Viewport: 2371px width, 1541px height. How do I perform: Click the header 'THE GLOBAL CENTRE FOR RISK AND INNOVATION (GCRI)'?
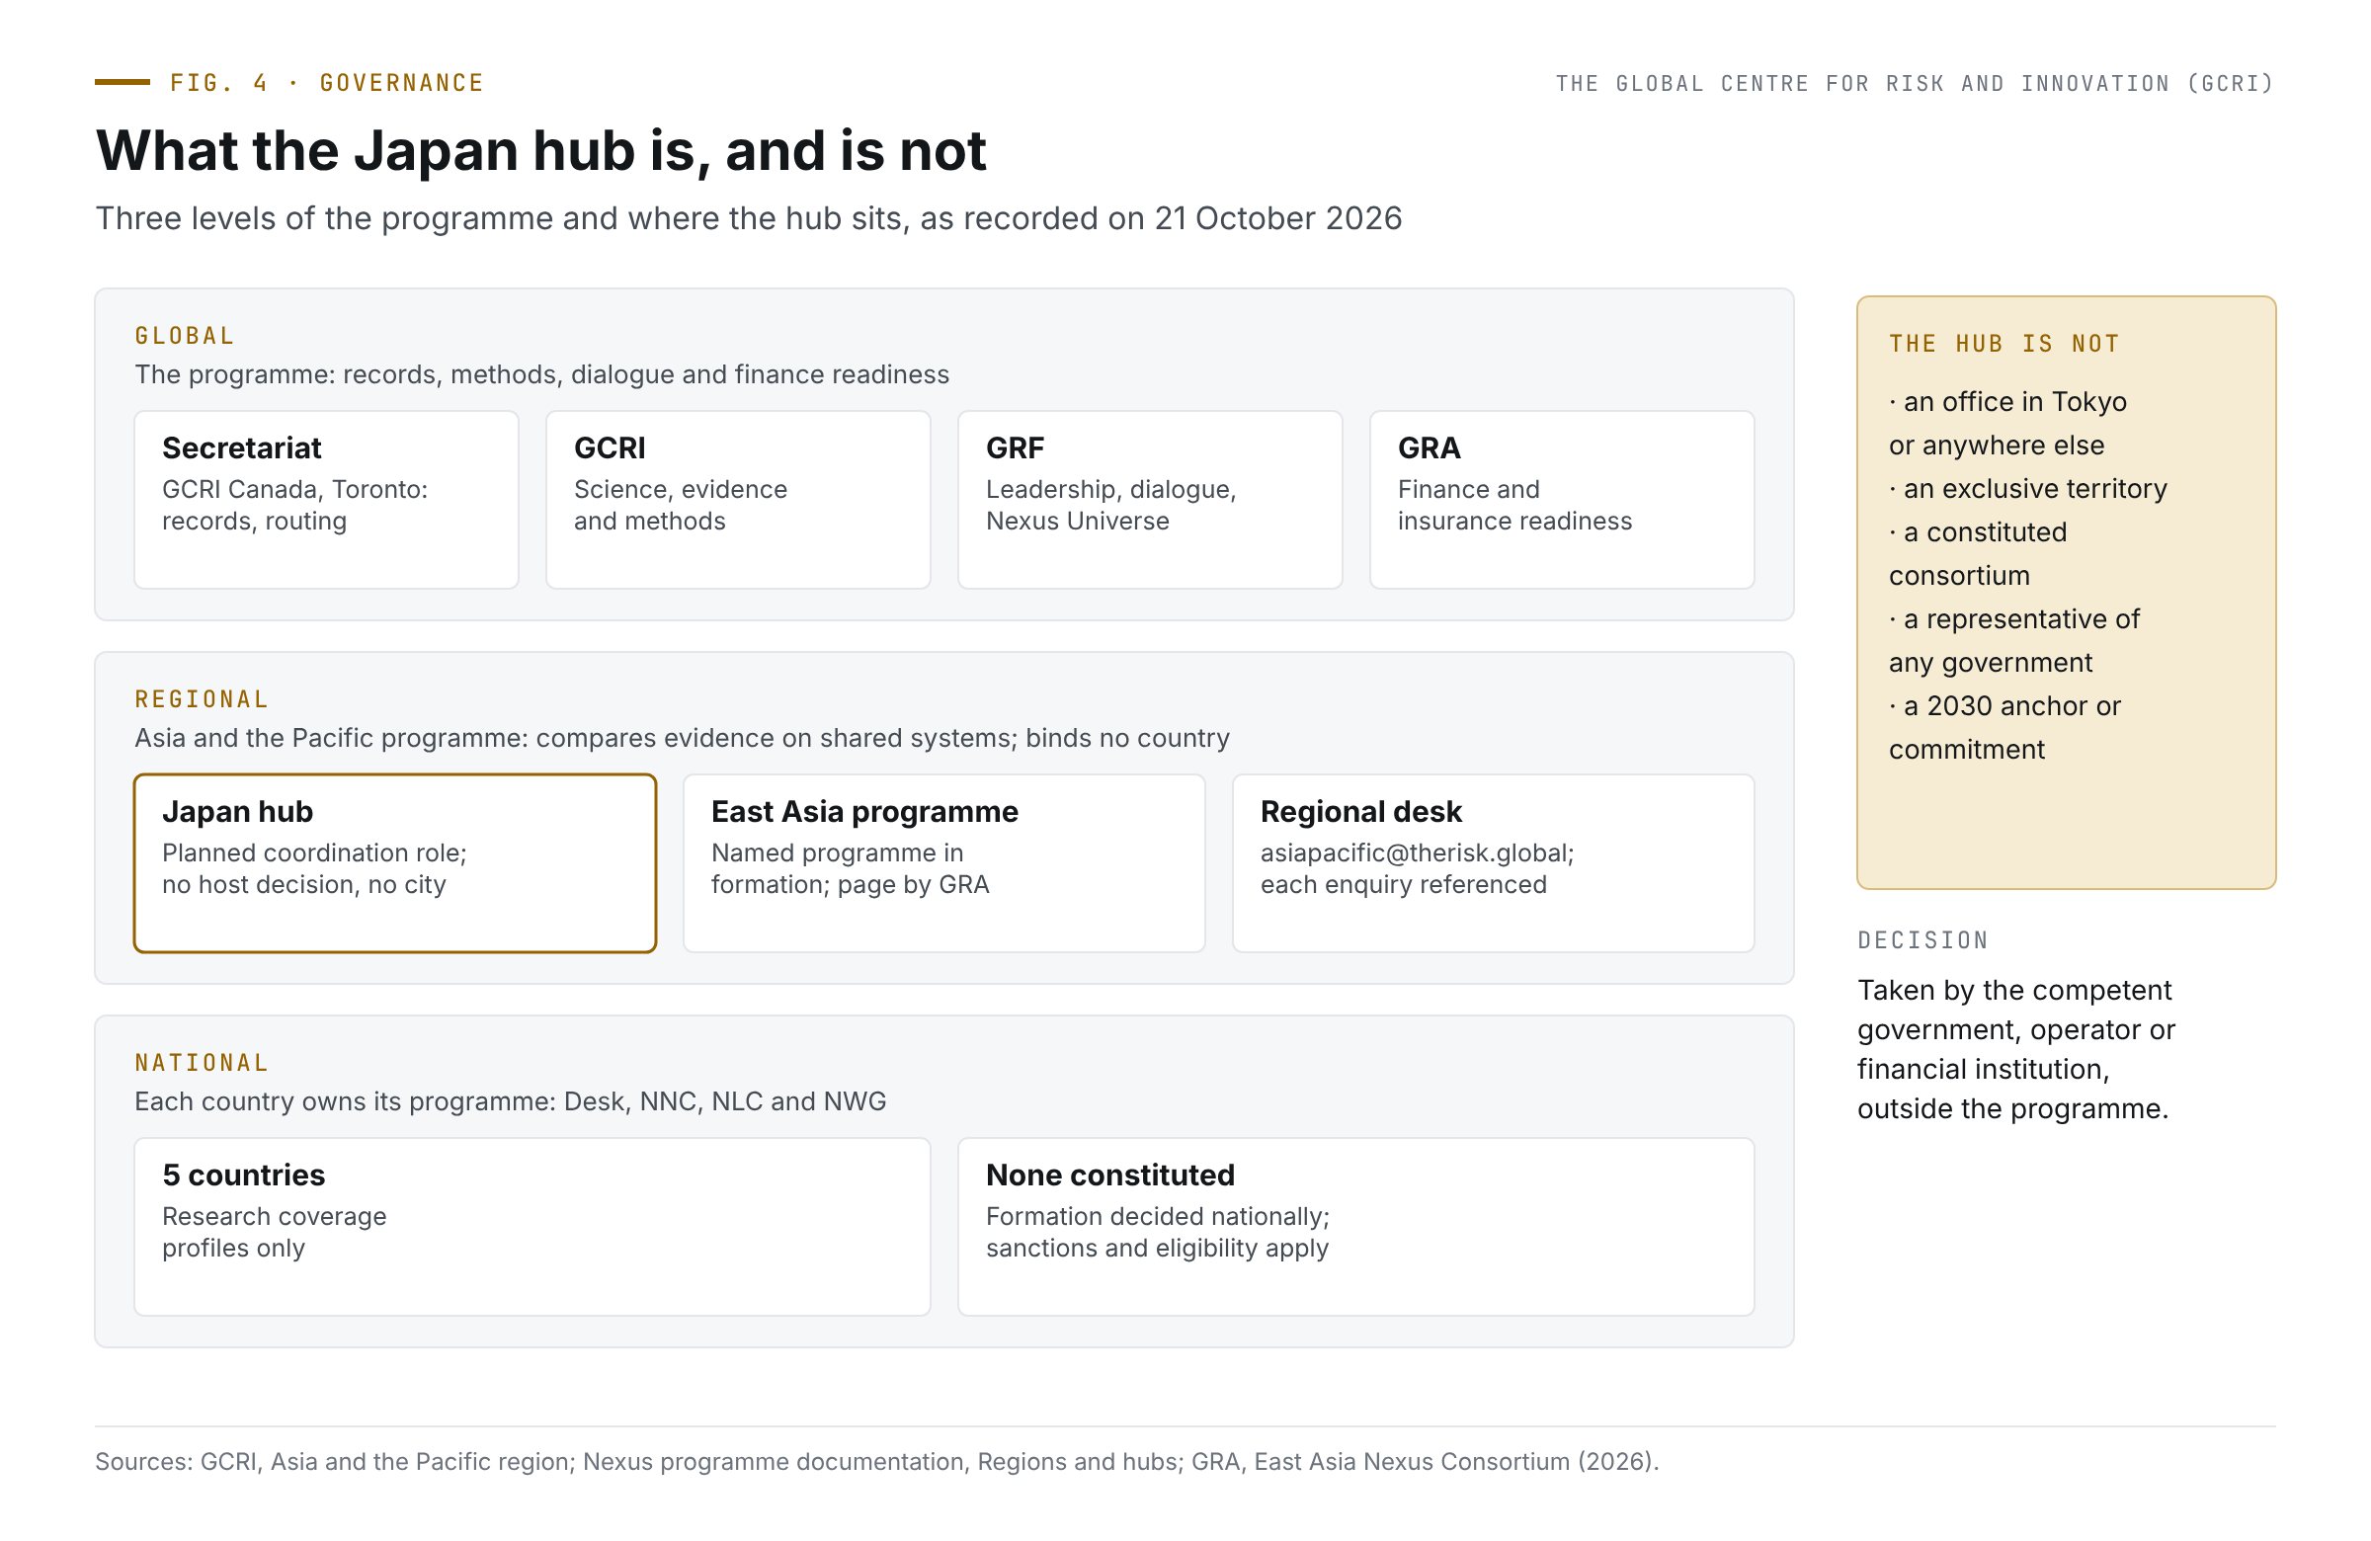[1914, 84]
